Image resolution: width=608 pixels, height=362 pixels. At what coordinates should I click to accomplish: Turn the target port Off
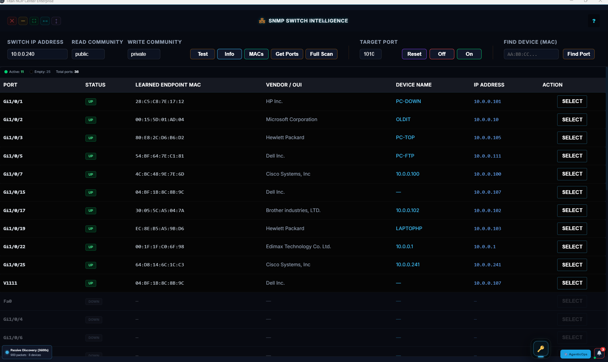442,54
